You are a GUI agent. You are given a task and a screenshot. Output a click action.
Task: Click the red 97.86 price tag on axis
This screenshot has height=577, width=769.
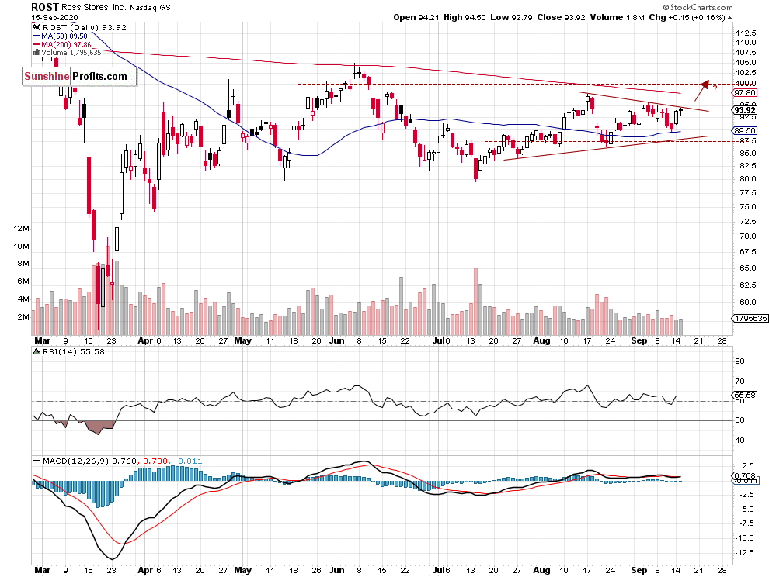(744, 92)
